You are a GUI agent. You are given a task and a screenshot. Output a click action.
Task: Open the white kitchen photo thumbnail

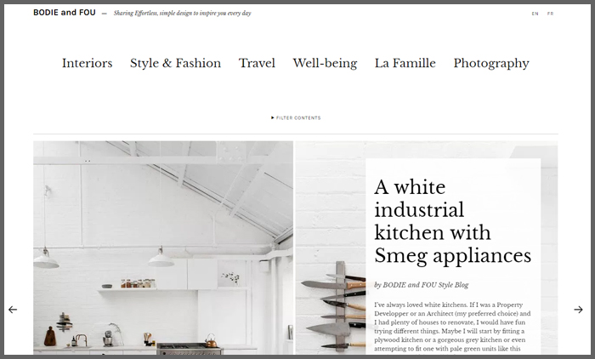[163, 248]
